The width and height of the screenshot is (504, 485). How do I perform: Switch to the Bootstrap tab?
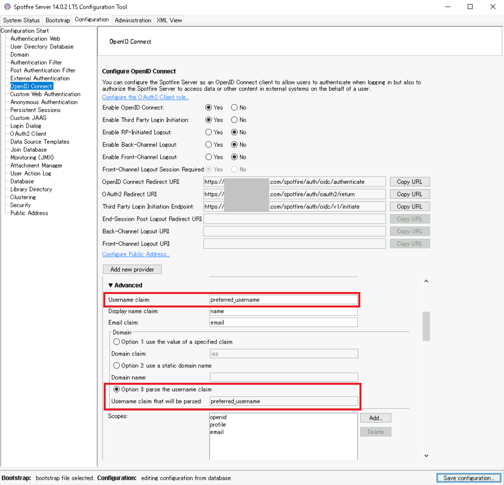[x=58, y=20]
